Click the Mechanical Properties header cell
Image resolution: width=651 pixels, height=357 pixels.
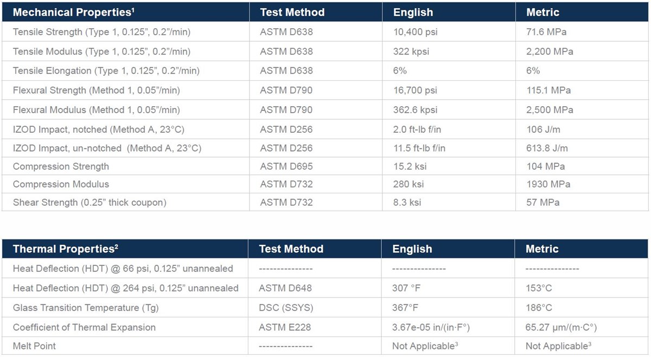coord(126,12)
